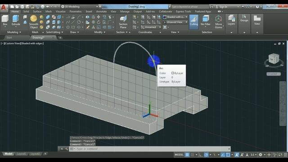This screenshot has width=288, height=162.
Task: Expand the Draw panel
Action: point(74,32)
